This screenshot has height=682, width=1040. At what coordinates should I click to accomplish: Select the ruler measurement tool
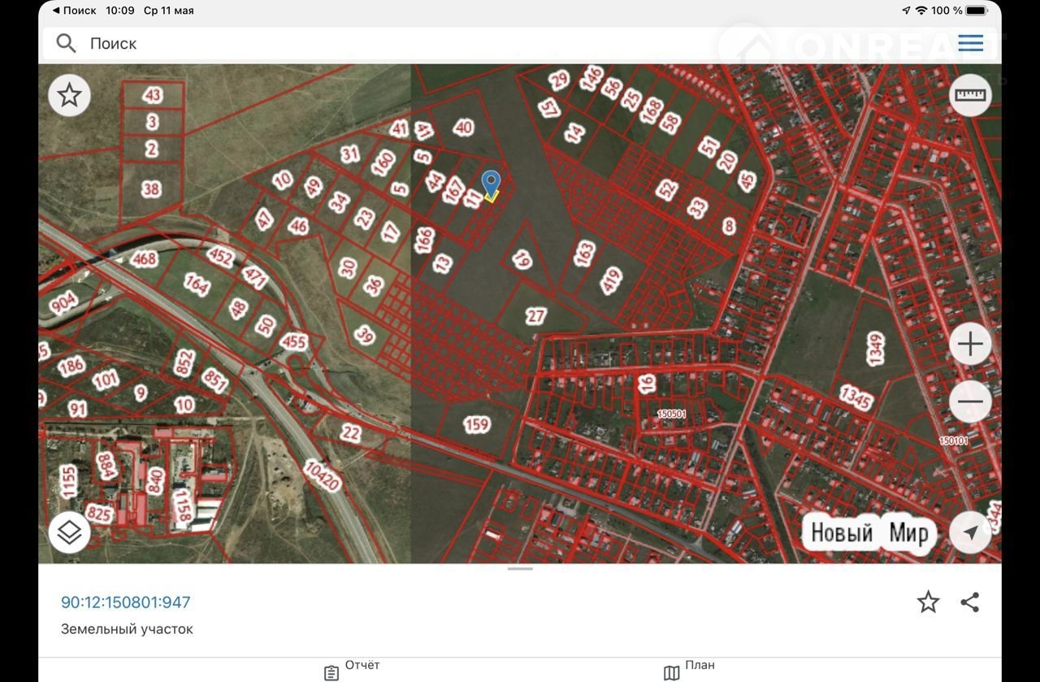(x=970, y=95)
